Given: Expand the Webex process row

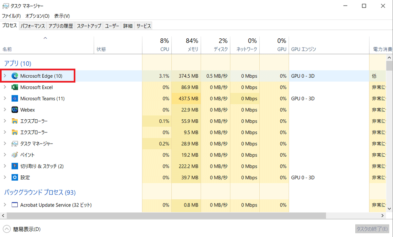Looking at the screenshot, I should pyautogui.click(x=5, y=110).
